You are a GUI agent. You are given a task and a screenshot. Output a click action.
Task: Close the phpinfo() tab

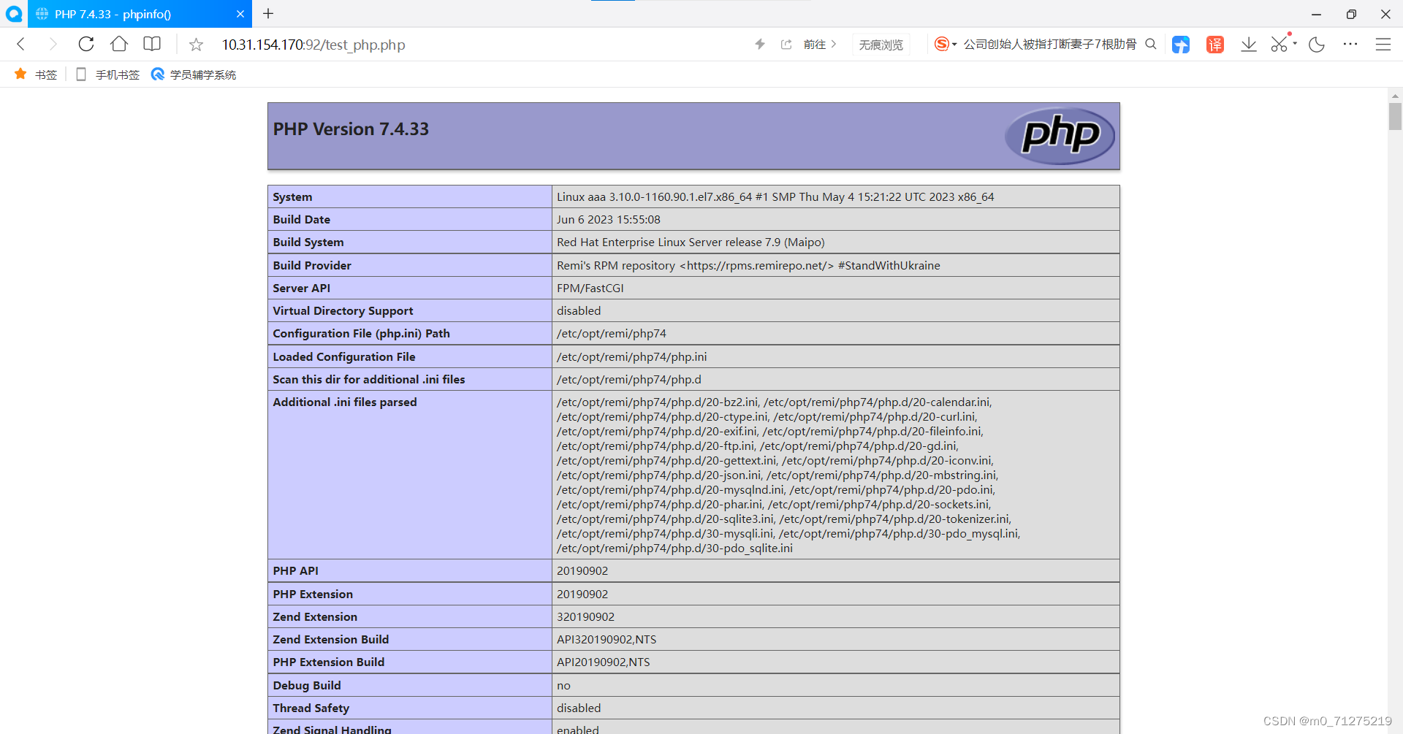(240, 14)
